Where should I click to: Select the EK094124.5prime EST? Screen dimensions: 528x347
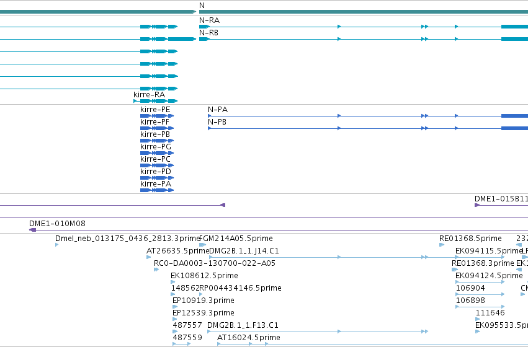point(480,282)
